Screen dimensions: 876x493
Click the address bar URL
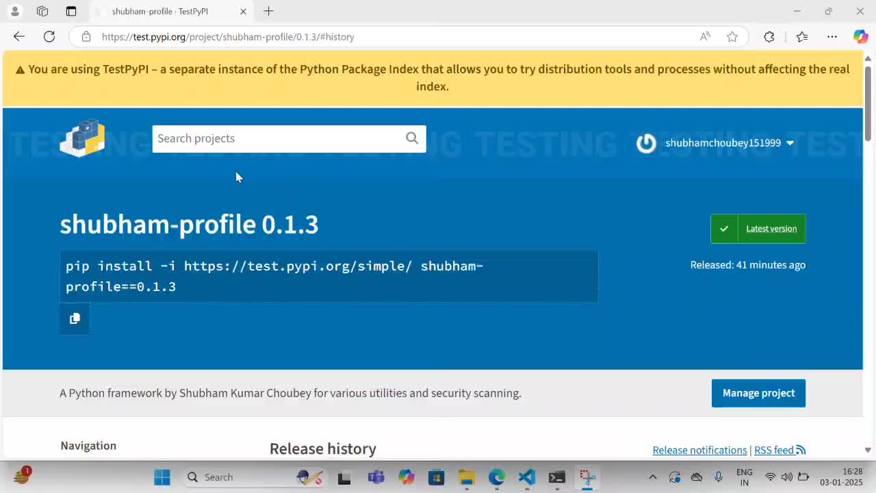point(228,37)
